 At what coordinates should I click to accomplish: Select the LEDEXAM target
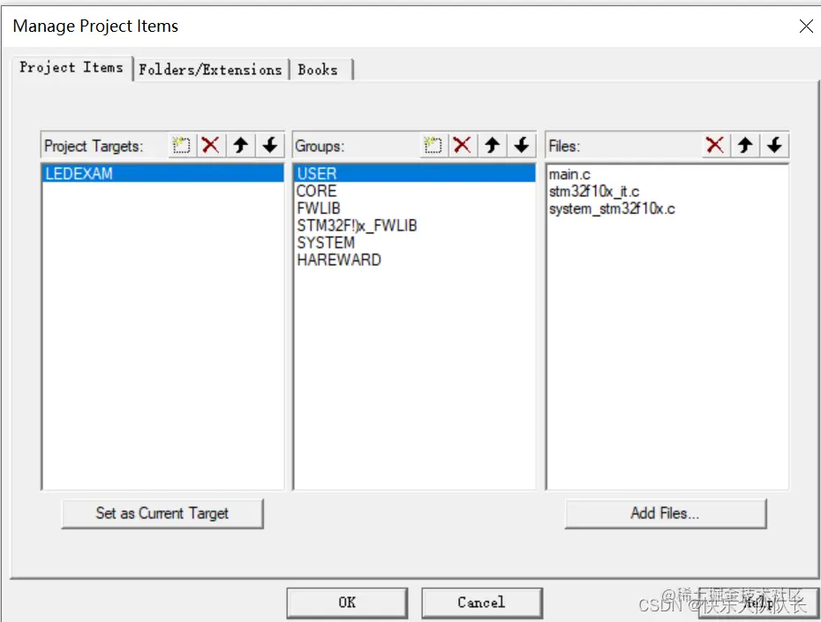pos(162,173)
